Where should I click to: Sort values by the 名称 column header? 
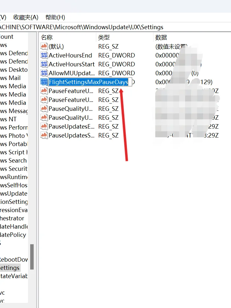(47, 37)
